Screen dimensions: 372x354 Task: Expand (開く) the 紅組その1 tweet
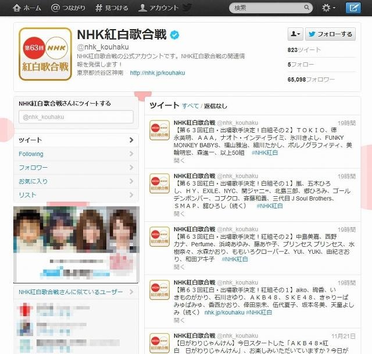pyautogui.click(x=179, y=320)
